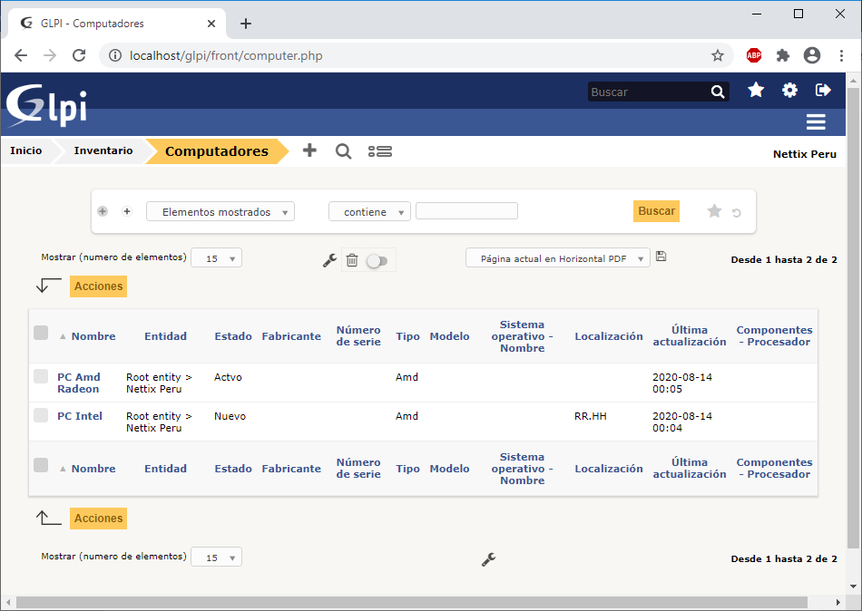Open the Página actual en Horizontal PDF dropdown
This screenshot has height=611, width=862.
click(558, 258)
